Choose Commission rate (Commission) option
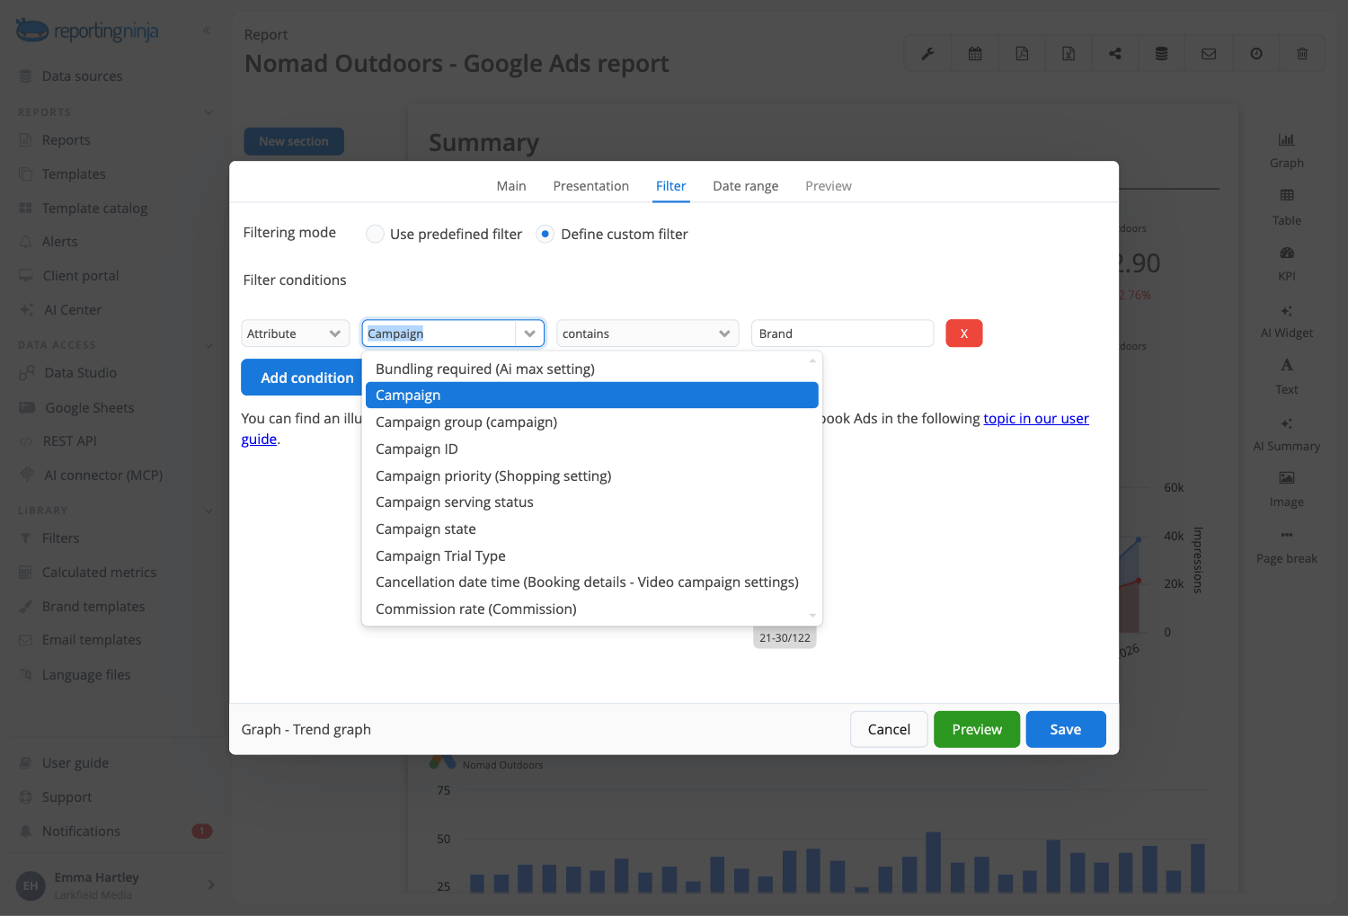The width and height of the screenshot is (1348, 916). coord(591,609)
